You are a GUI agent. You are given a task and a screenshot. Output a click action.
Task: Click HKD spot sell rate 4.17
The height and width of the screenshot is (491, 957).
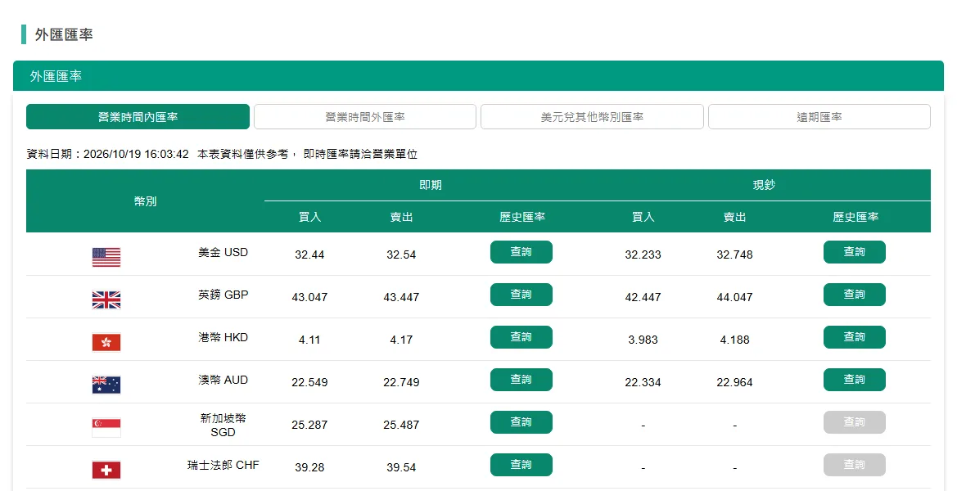coord(401,340)
